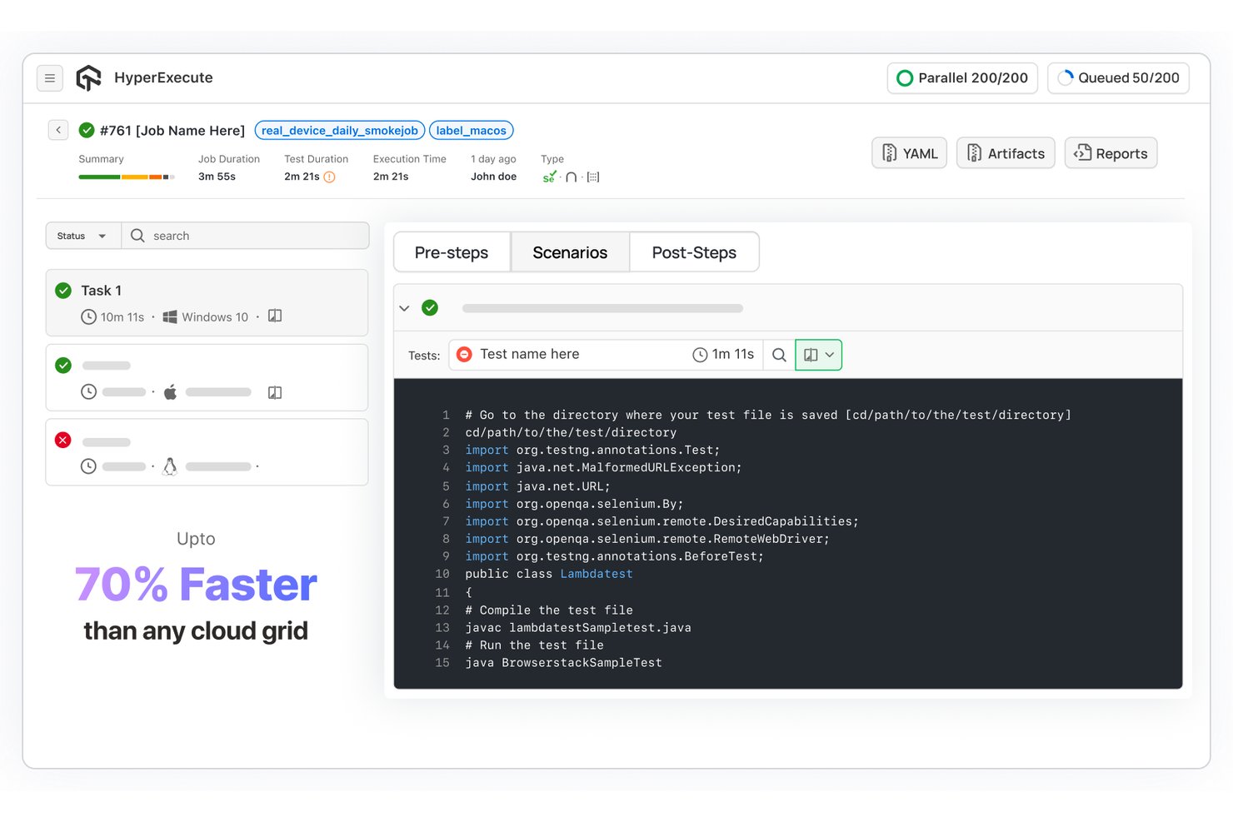Viewport: 1233px width, 822px height.
Task: Click 'Lambdatest' class name in code
Action: (x=597, y=574)
